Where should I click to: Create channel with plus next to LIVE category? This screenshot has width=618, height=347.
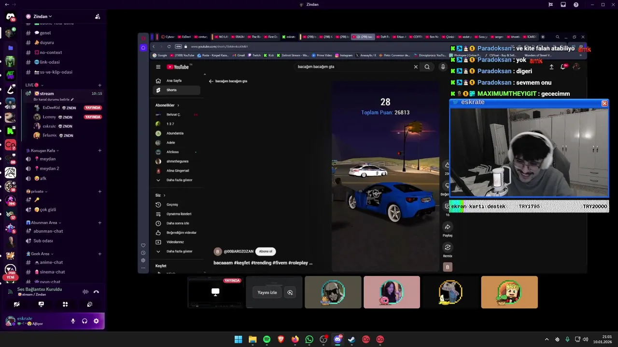tap(100, 85)
